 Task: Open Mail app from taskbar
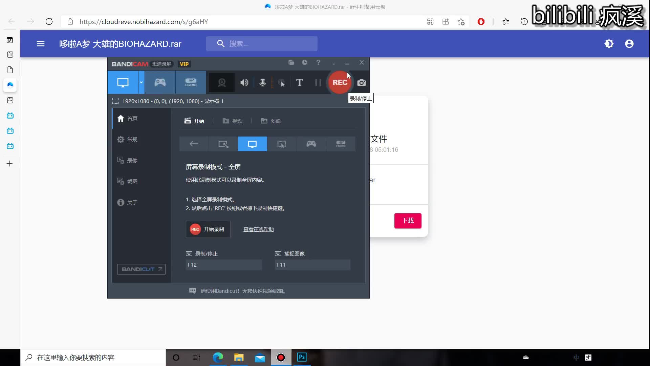tap(260, 358)
